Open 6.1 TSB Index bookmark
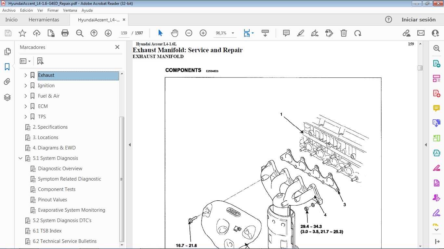 click(x=47, y=231)
